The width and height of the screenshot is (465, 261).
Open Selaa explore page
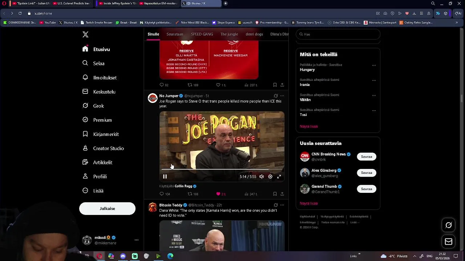94,63
